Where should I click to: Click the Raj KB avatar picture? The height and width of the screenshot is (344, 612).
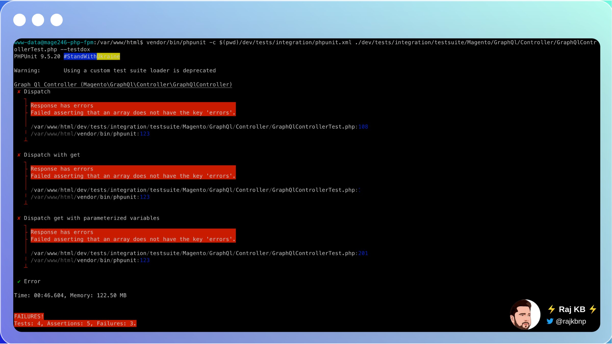coord(525,314)
